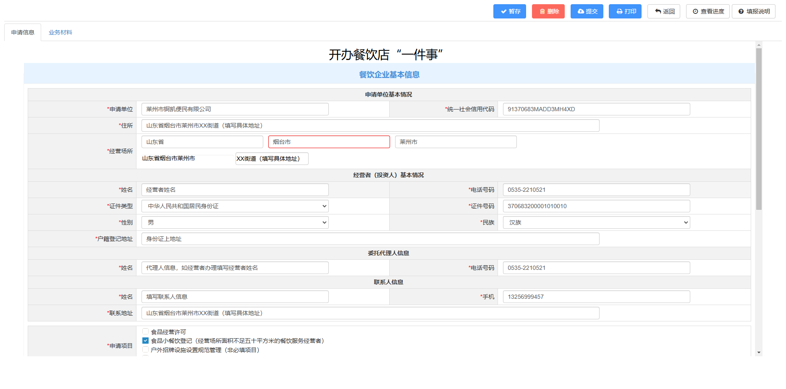Click the cloud upload icon on 提交

581,12
